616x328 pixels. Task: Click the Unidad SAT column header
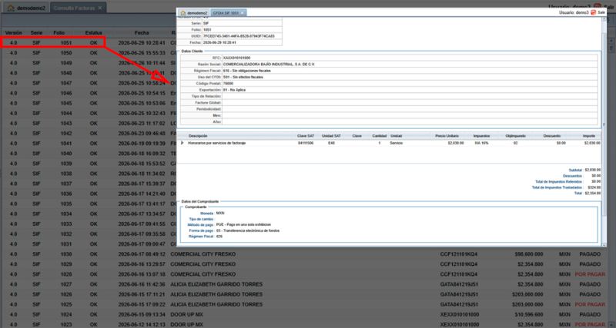click(331, 136)
